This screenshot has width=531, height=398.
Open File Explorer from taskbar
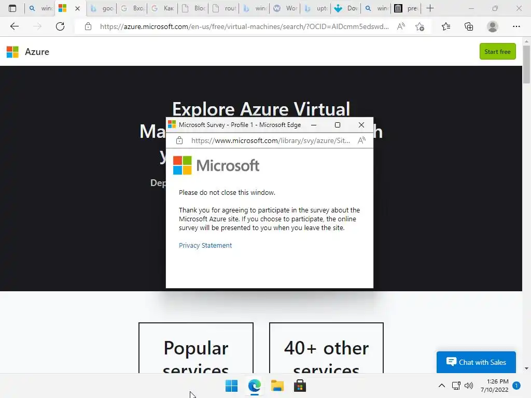[277, 386]
